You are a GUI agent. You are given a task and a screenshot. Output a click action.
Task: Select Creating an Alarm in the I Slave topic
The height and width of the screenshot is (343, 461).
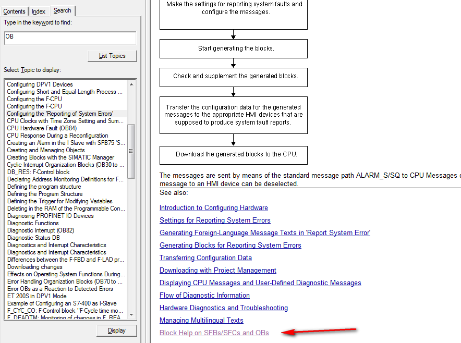tap(66, 143)
